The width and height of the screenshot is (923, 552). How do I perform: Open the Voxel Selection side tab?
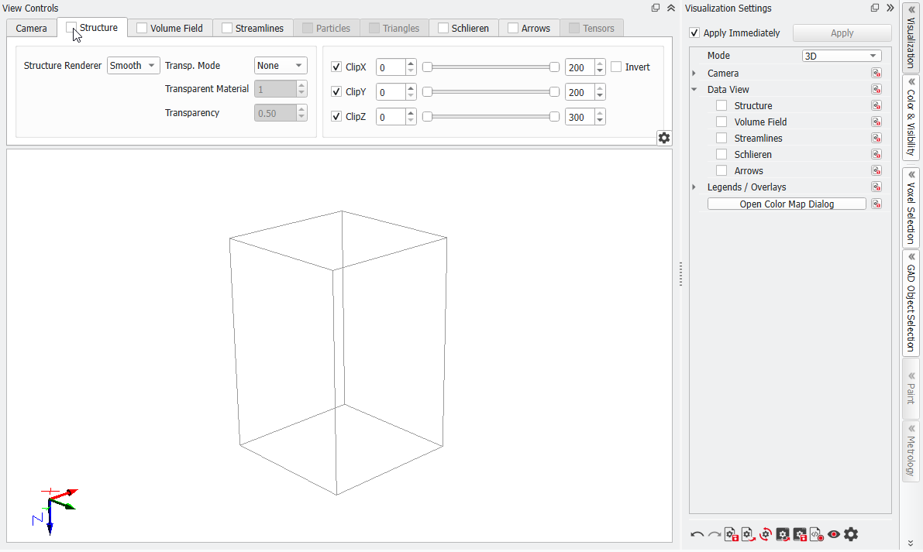[911, 208]
